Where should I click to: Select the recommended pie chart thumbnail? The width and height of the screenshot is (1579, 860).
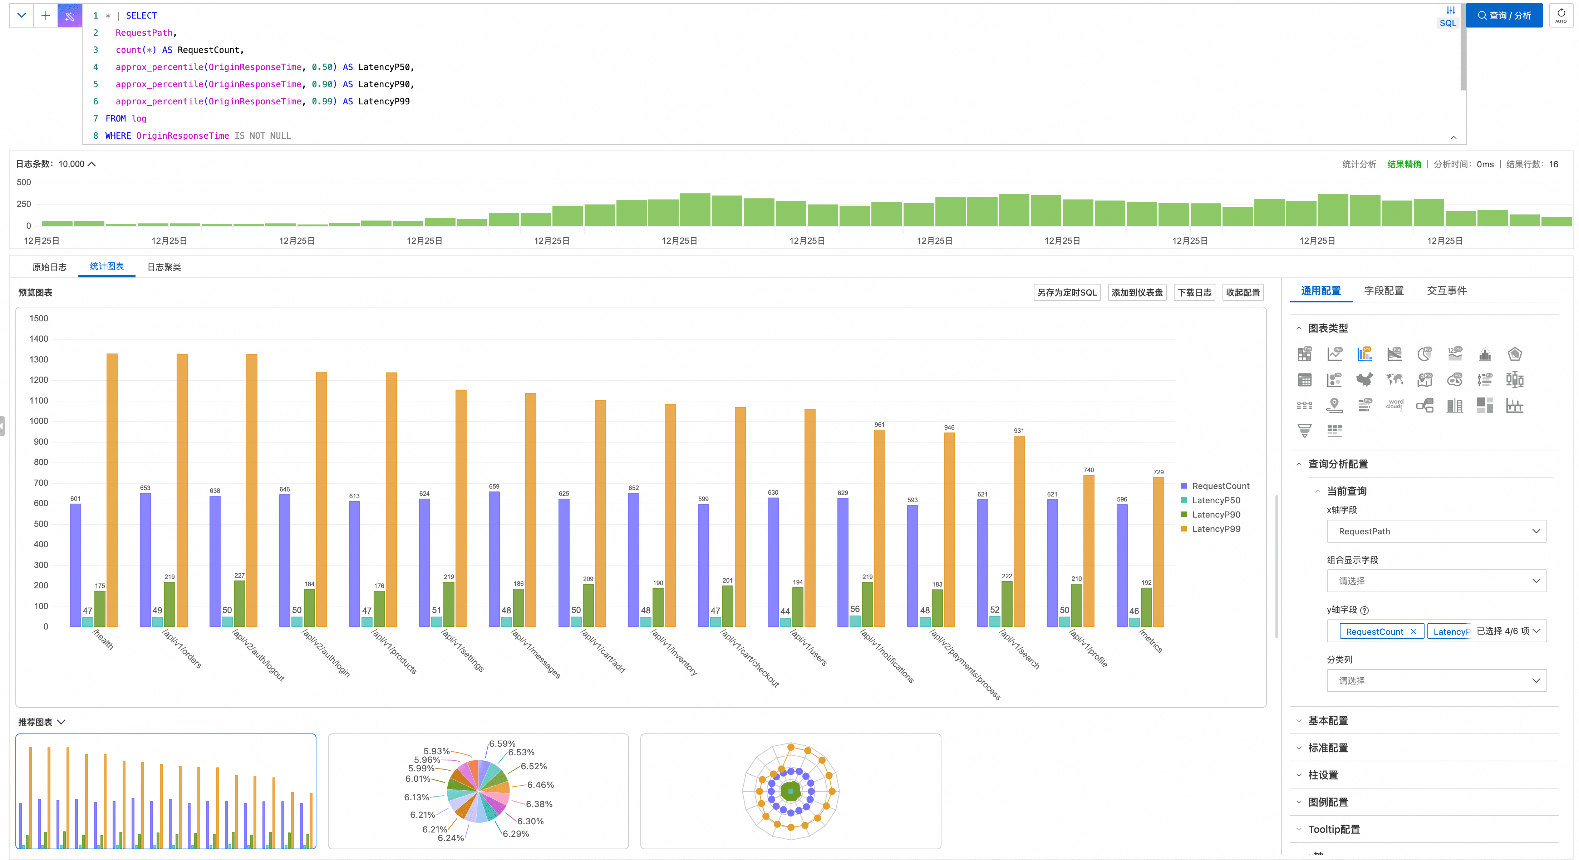point(477,791)
